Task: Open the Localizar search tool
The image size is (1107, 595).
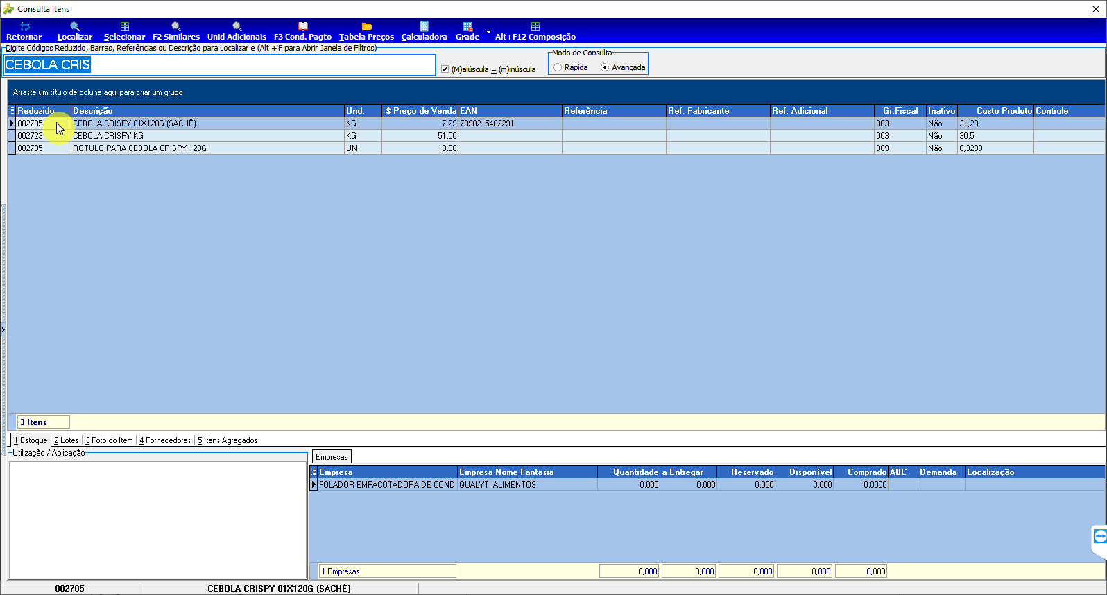Action: (75, 31)
